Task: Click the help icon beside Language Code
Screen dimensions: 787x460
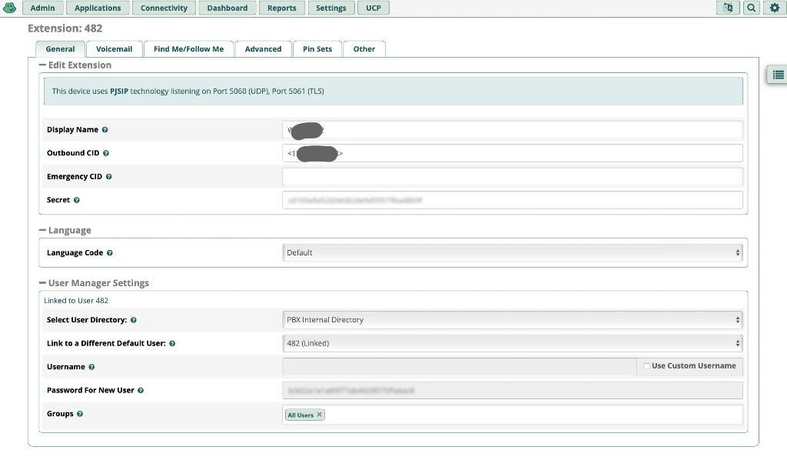Action: tap(109, 252)
